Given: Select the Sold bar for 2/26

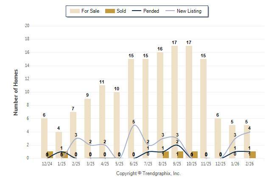Looking at the screenshot, I should point(253,155).
